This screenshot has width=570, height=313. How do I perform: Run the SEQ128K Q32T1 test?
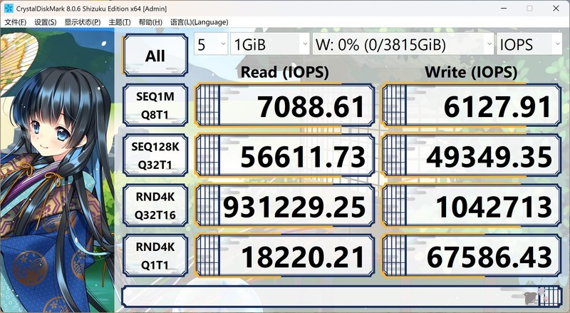(x=155, y=155)
